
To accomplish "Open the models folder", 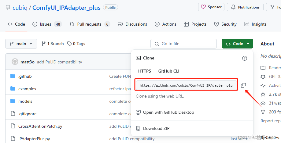I will (25, 101).
